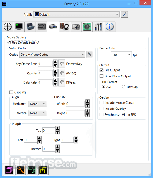The image size is (153, 178).
Task: Click the orange wrench button at bottom
Action: (x=21, y=170)
